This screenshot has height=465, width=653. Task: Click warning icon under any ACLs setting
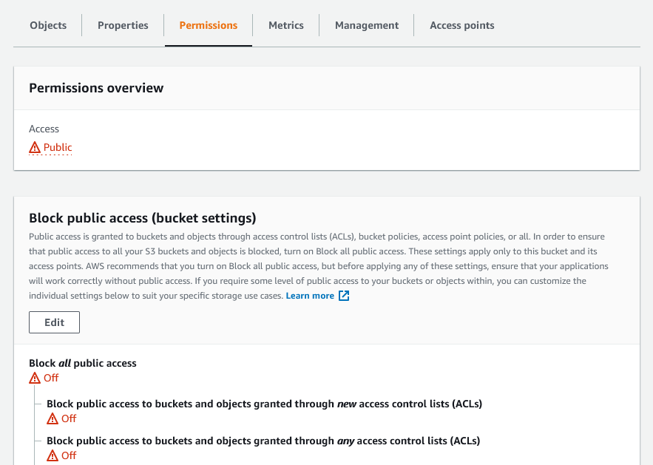click(53, 456)
